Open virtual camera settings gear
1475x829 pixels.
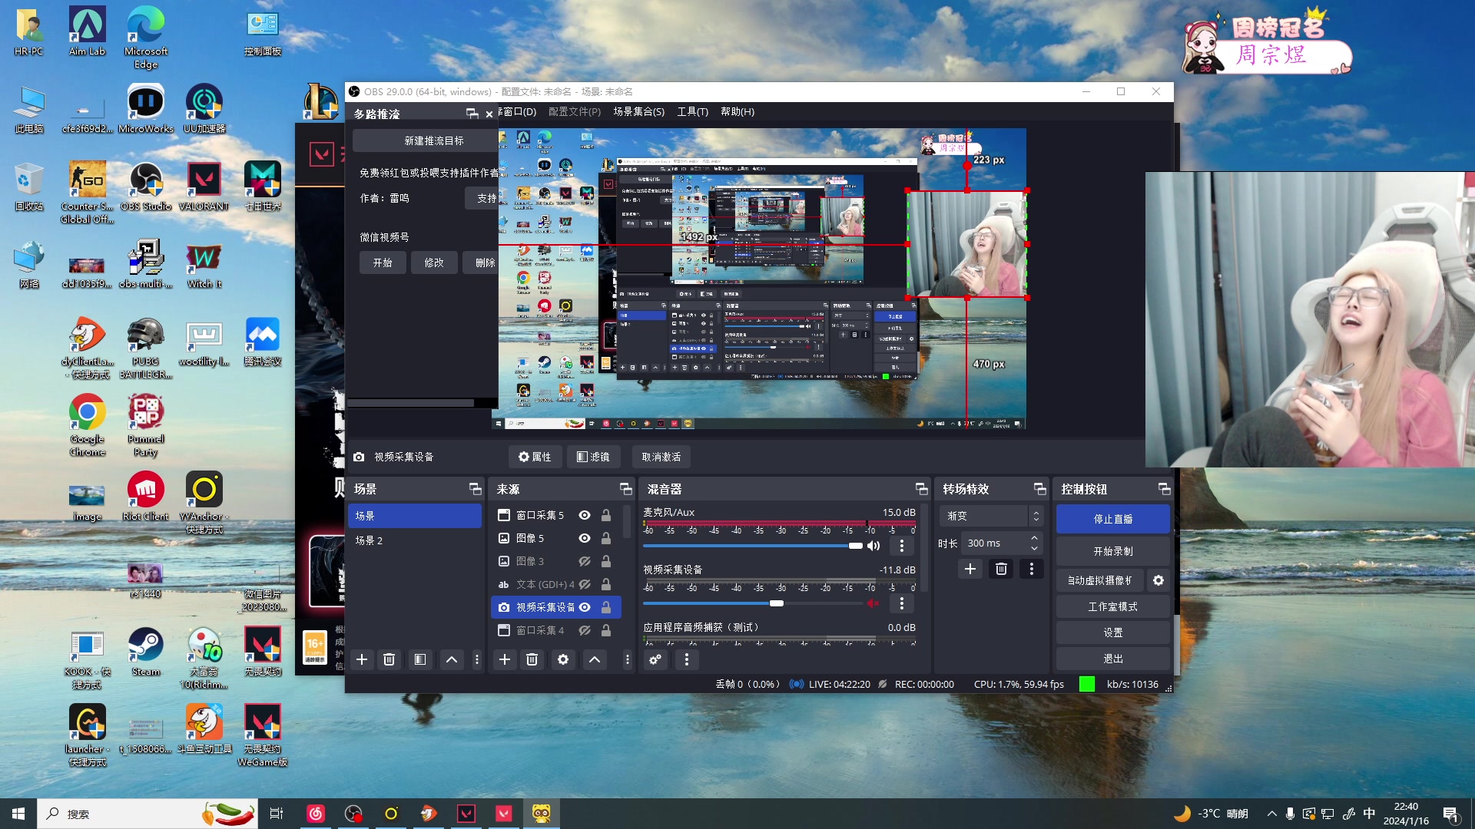[1158, 580]
